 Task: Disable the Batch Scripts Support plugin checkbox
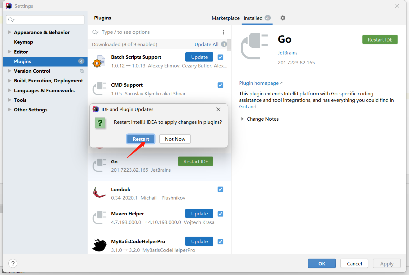[220, 57]
